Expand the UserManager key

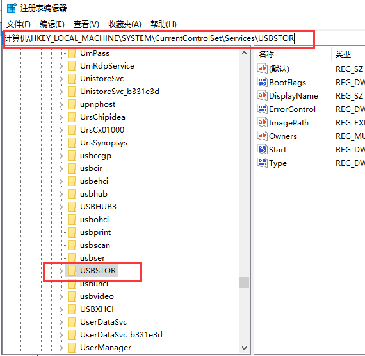pos(61,348)
